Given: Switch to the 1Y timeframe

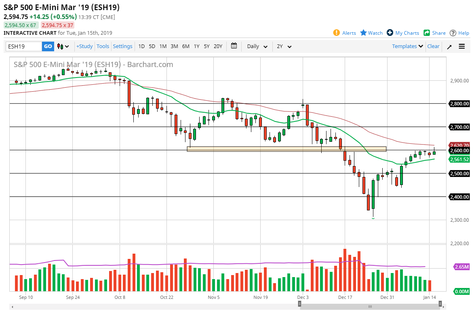Looking at the screenshot, I should tap(196, 46).
